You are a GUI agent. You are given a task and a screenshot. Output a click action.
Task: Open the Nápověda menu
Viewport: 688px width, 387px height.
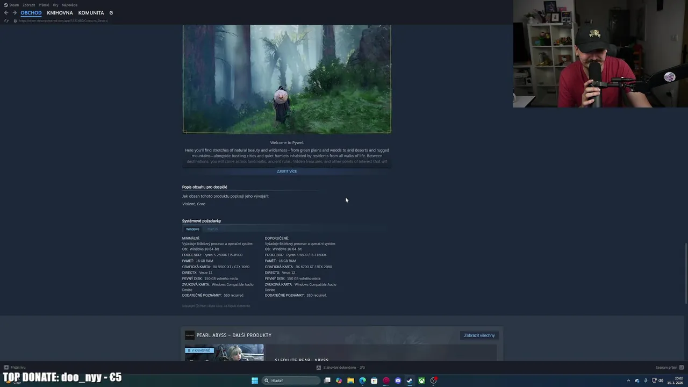(x=69, y=5)
